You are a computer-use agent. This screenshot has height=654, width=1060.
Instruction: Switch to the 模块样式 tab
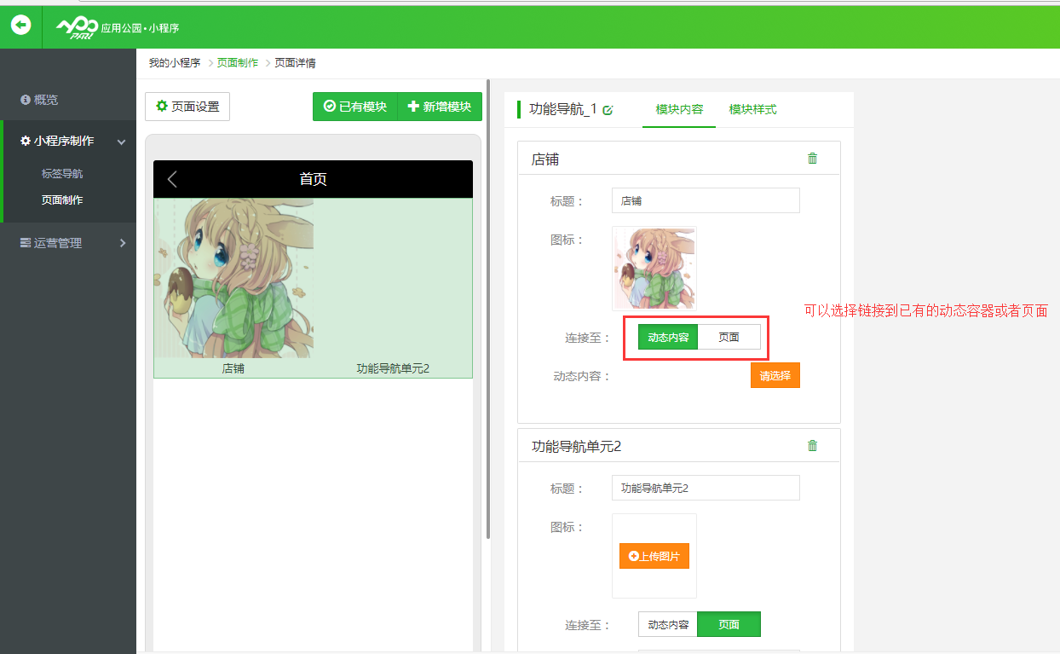pos(752,110)
